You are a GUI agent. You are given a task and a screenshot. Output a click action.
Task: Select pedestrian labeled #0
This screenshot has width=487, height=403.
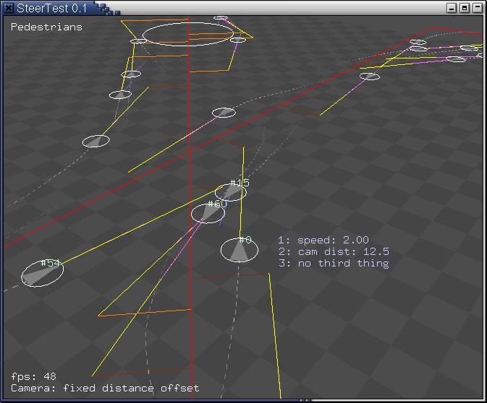coord(239,250)
